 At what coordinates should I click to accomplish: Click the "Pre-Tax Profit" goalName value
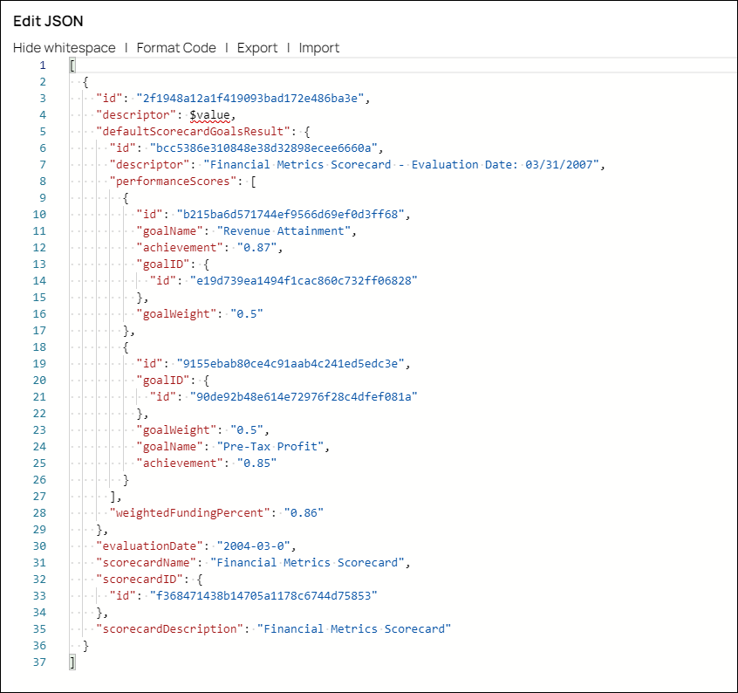coord(270,447)
